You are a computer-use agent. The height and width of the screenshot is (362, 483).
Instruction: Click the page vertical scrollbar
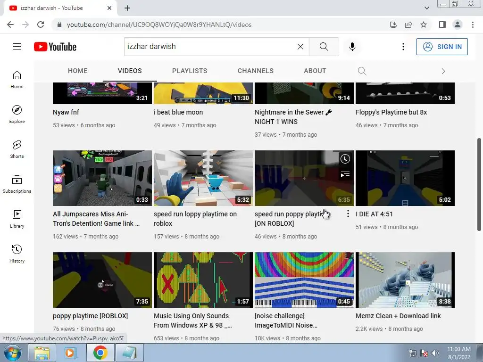pyautogui.click(x=479, y=184)
